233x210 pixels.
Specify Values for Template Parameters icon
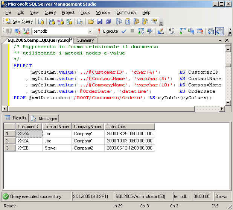point(172,31)
